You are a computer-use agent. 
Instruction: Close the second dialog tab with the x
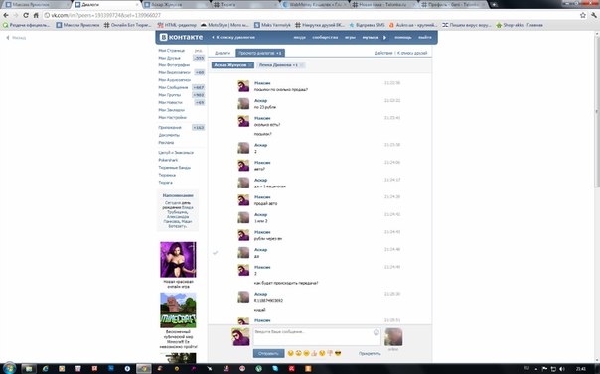pyautogui.click(x=302, y=65)
